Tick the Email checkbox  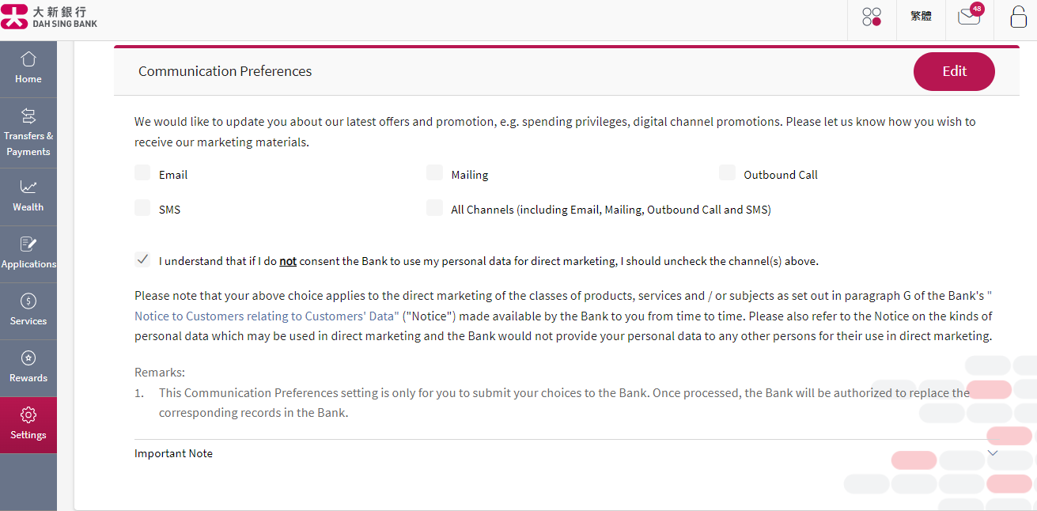point(142,173)
